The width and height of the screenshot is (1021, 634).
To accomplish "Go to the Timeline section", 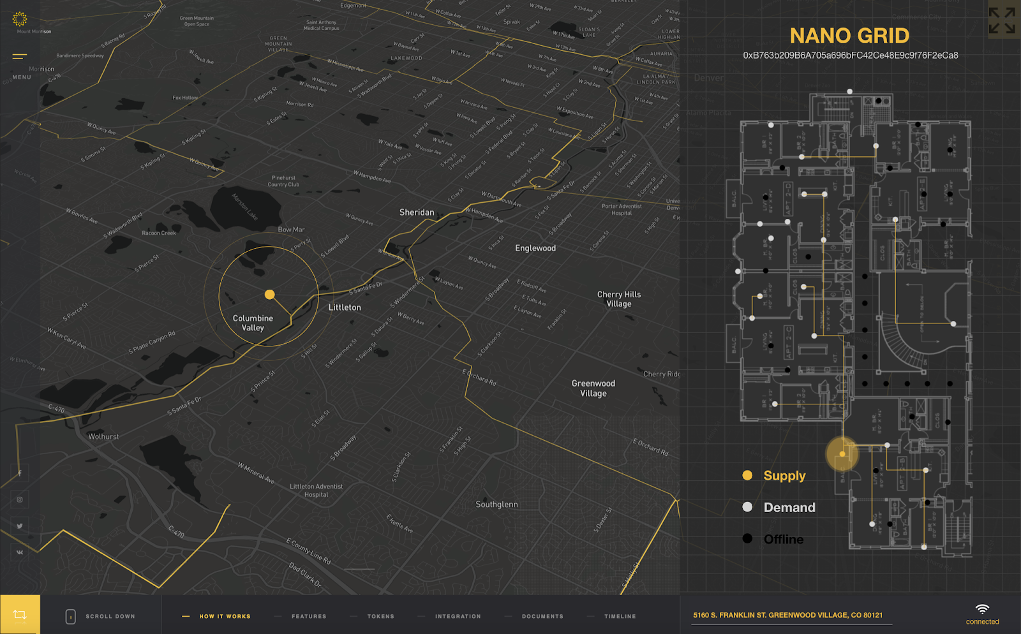I will pyautogui.click(x=620, y=617).
